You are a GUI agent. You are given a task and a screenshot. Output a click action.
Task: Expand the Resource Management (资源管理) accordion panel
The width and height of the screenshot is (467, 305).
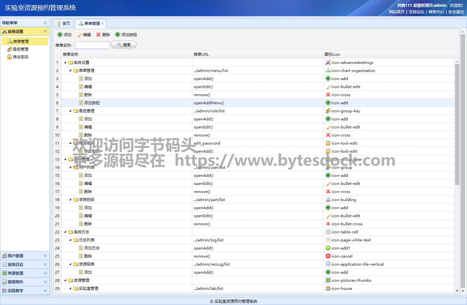[x=45, y=273]
